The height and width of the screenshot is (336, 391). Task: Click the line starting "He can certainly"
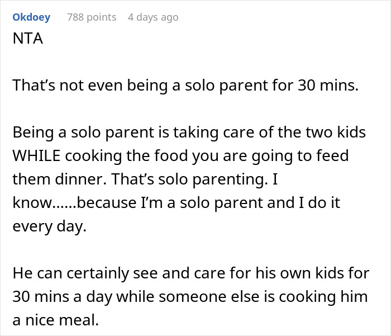(x=190, y=273)
